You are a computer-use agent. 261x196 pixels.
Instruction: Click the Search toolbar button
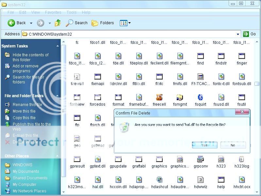coord(77,23)
